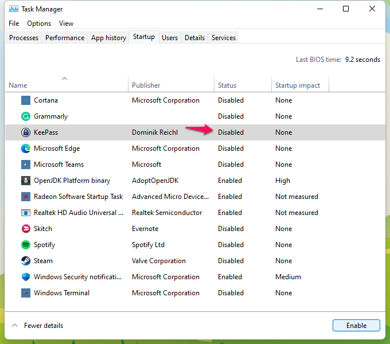Switch to the Details tab
Screen dimensions: 390x344
coord(194,38)
